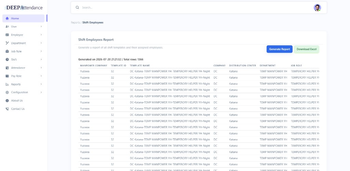Open the user profile avatar
Viewport: 350px width, 171px height.
pyautogui.click(x=317, y=7)
